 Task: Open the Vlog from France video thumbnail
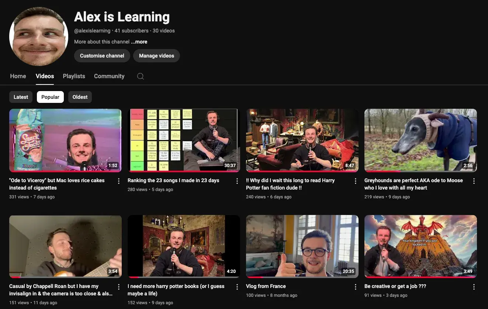point(302,246)
